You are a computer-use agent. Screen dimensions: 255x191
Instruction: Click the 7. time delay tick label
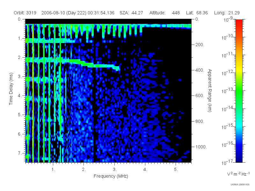(x=20, y=153)
